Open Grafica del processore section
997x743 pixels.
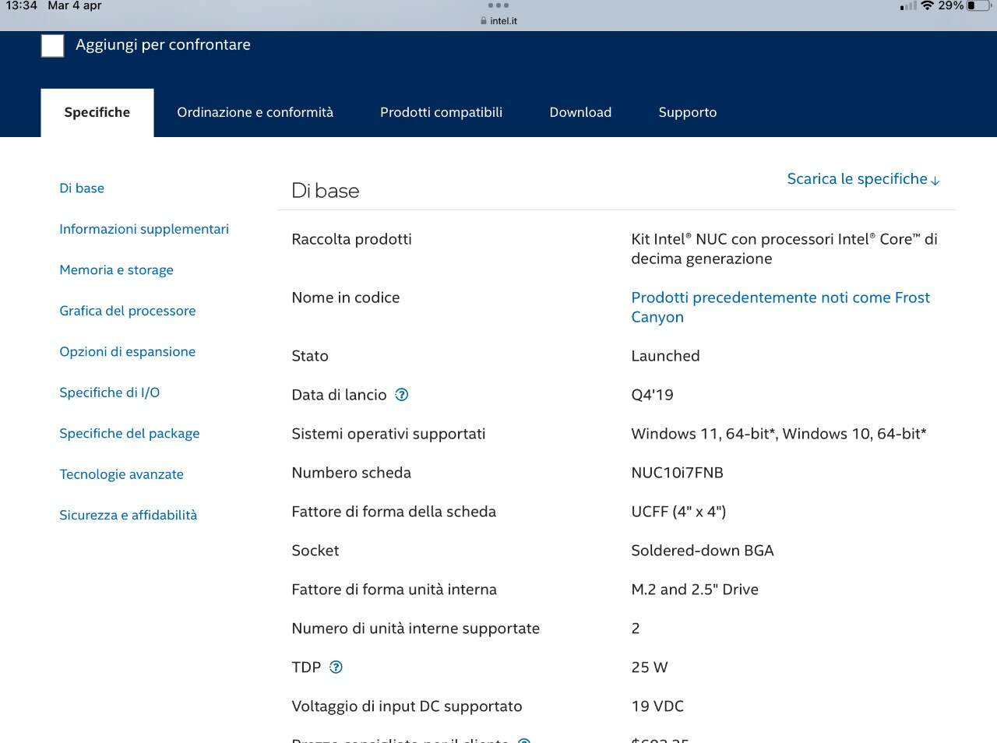pyautogui.click(x=128, y=311)
